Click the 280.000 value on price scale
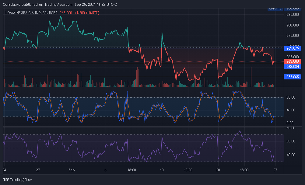Viewport: 305px width, 185px height. (292, 25)
